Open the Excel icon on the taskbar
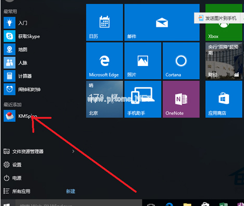This screenshot has width=244, height=206. (223, 204)
